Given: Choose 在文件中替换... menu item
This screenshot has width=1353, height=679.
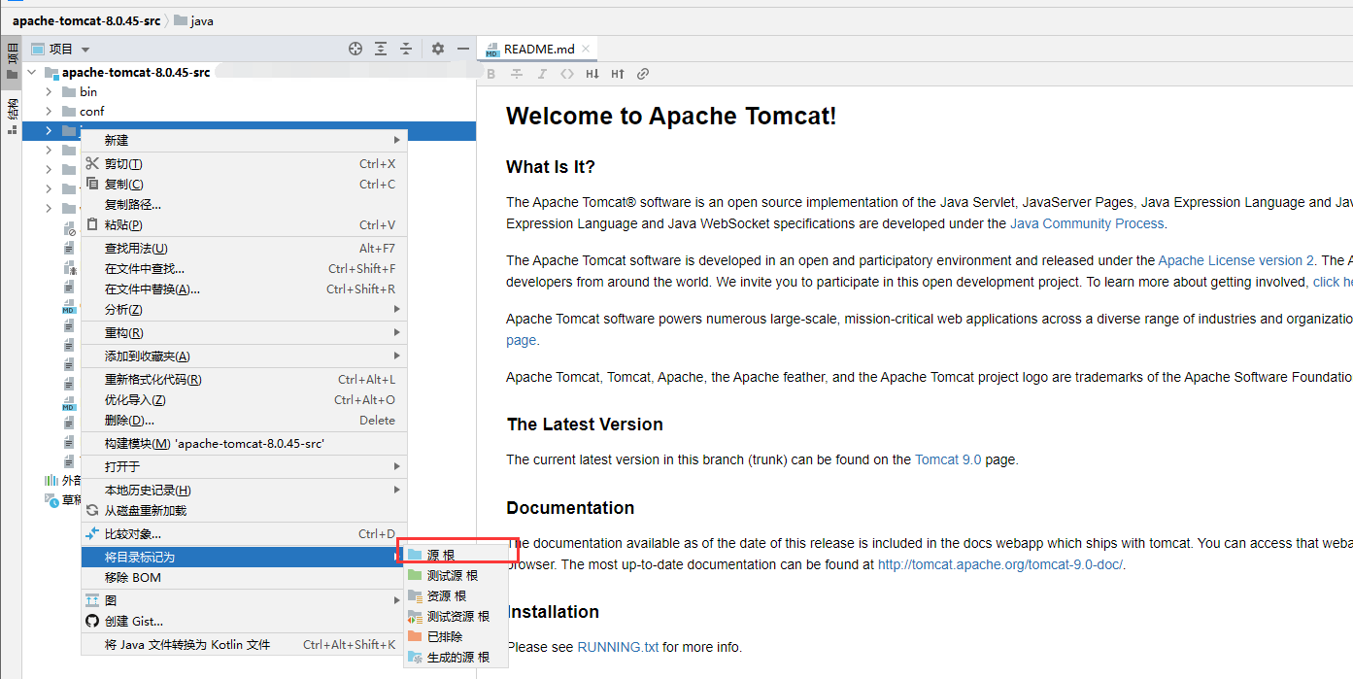Looking at the screenshot, I should click(244, 289).
